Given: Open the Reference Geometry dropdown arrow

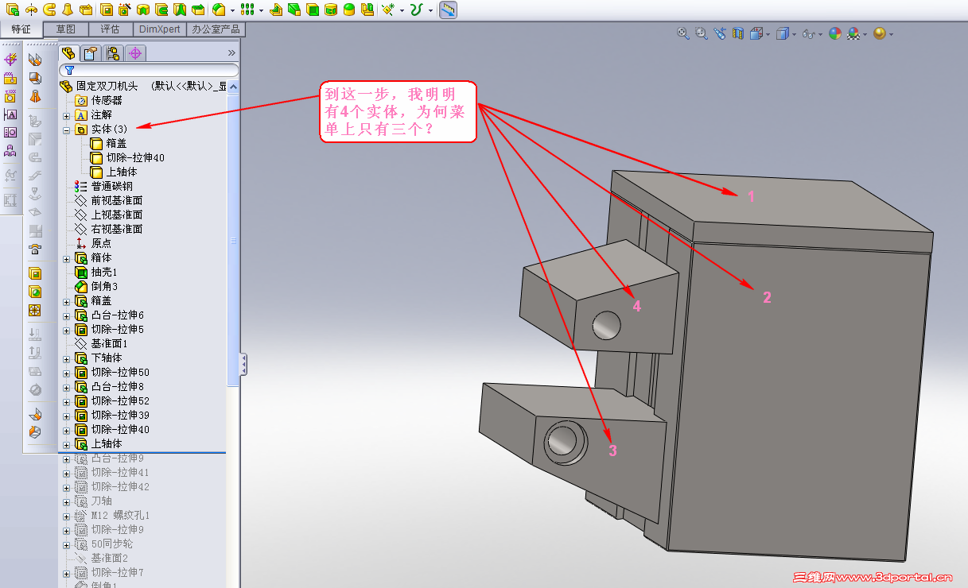Looking at the screenshot, I should (x=402, y=10).
